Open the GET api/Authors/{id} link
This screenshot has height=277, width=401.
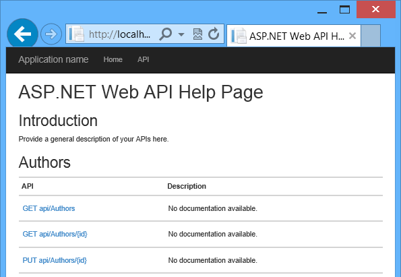click(55, 234)
